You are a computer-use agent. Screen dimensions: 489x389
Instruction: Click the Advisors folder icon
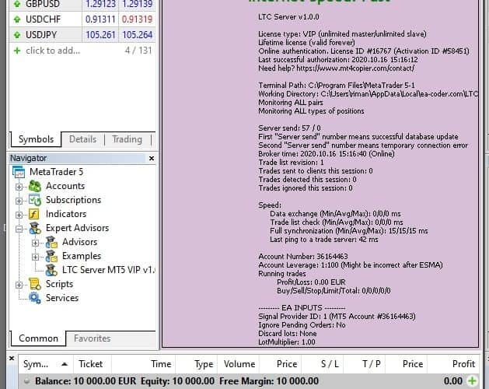(51, 242)
